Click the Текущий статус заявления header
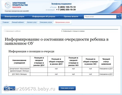Screen dimensions: 122x95 (x=106, y=61)
